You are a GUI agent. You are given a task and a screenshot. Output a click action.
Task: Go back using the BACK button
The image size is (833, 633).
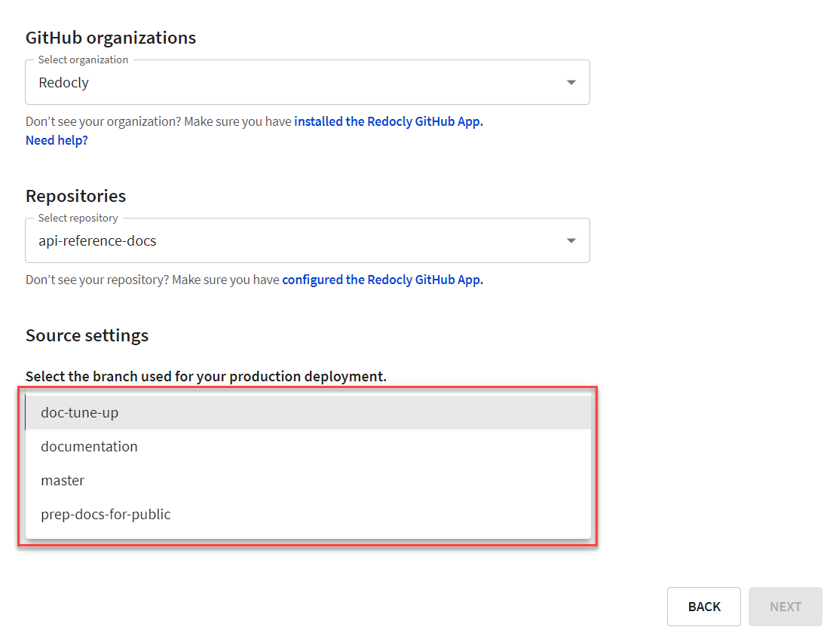704,607
